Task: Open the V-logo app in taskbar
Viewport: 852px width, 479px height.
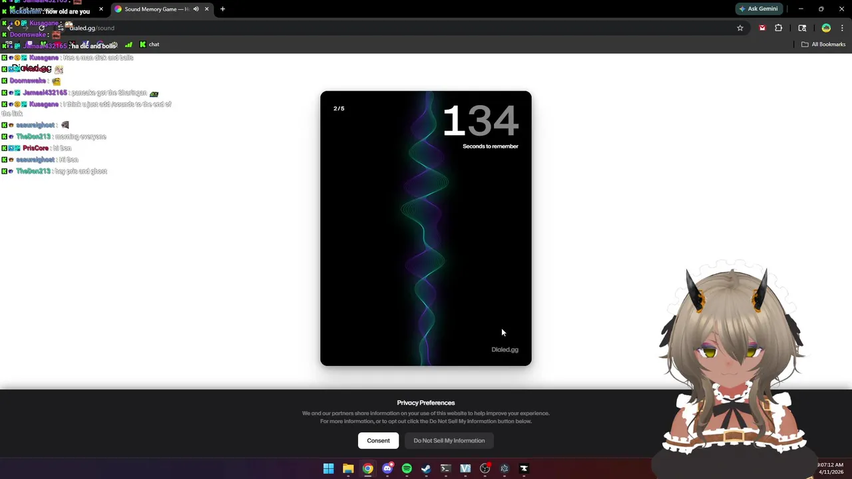Action: (465, 468)
